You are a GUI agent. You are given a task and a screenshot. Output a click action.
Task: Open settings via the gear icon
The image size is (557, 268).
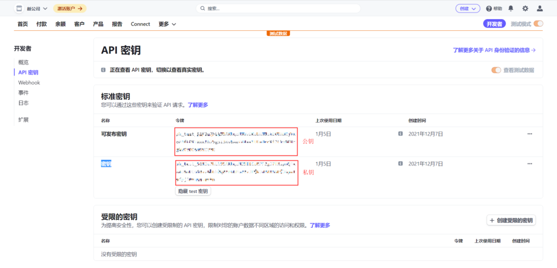[525, 9]
